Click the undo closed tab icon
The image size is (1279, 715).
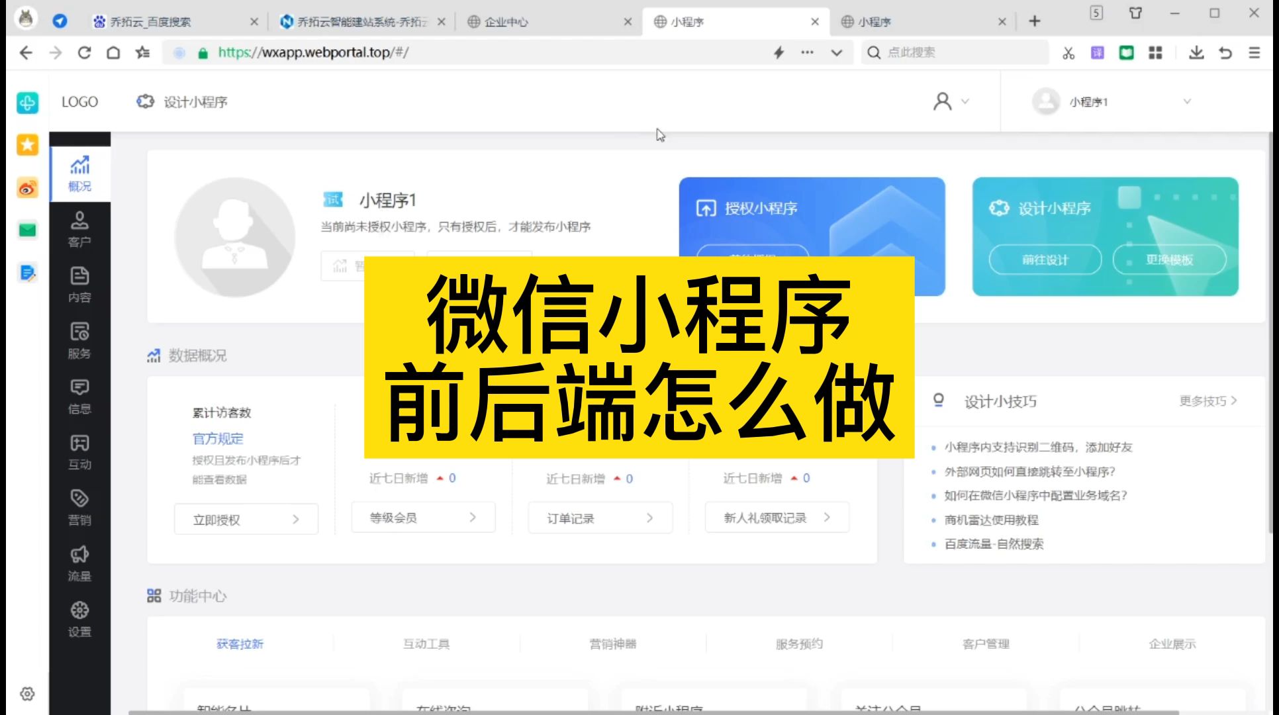click(x=1225, y=53)
